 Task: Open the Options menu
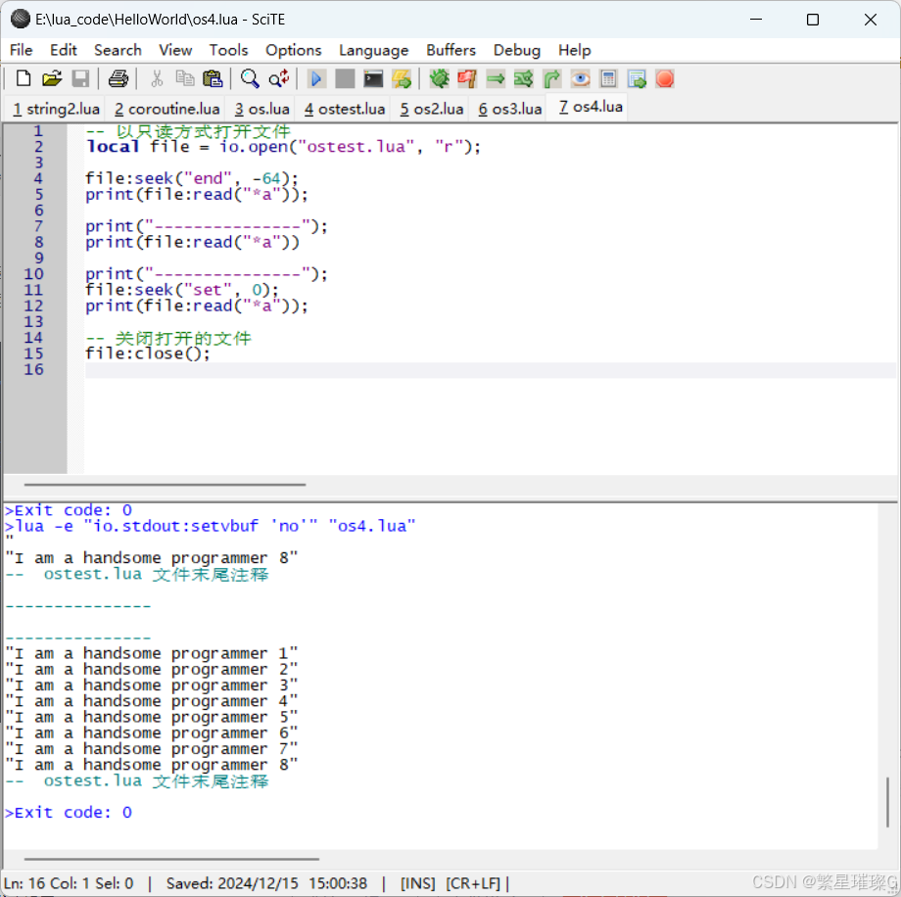pos(293,50)
